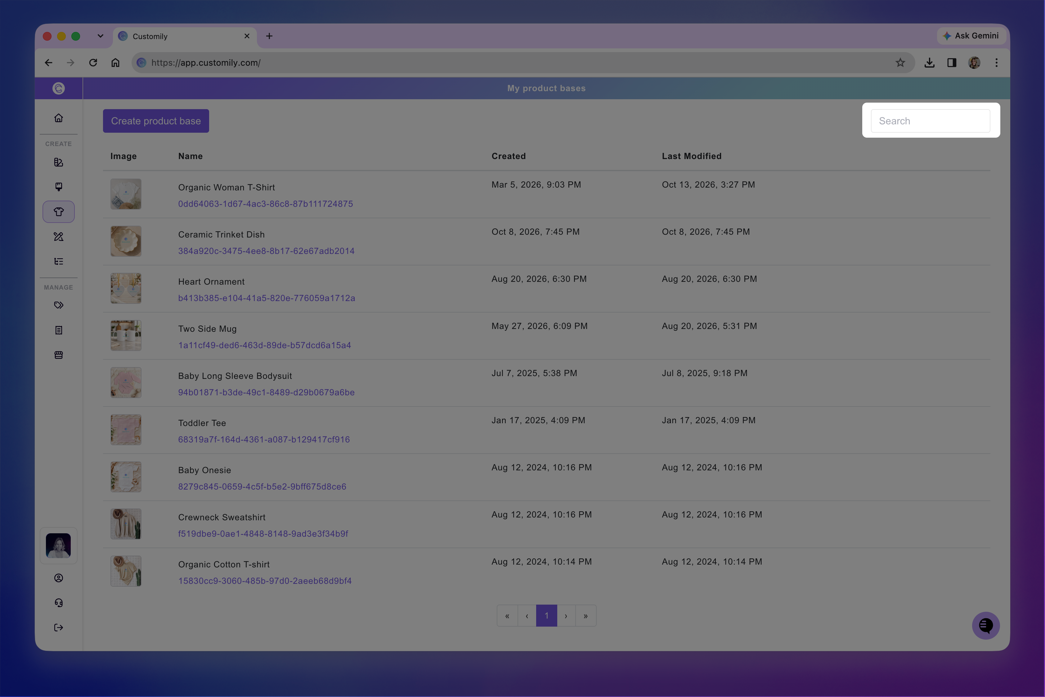Select page 1 in pagination
The height and width of the screenshot is (697, 1045).
pos(547,616)
